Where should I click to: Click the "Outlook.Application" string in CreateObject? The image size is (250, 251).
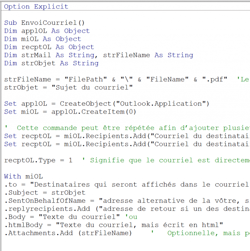point(164,103)
